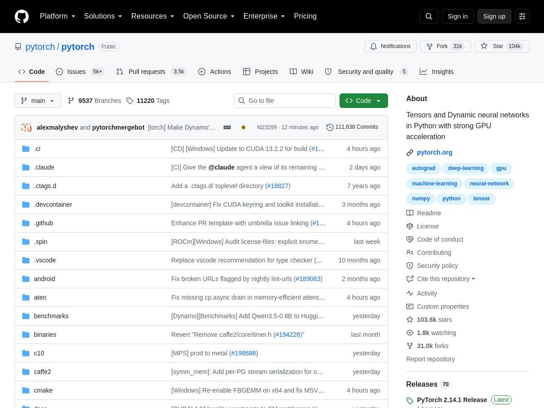Image resolution: width=544 pixels, height=408 pixels.
Task: Click the Fork icon button
Action: (430, 46)
